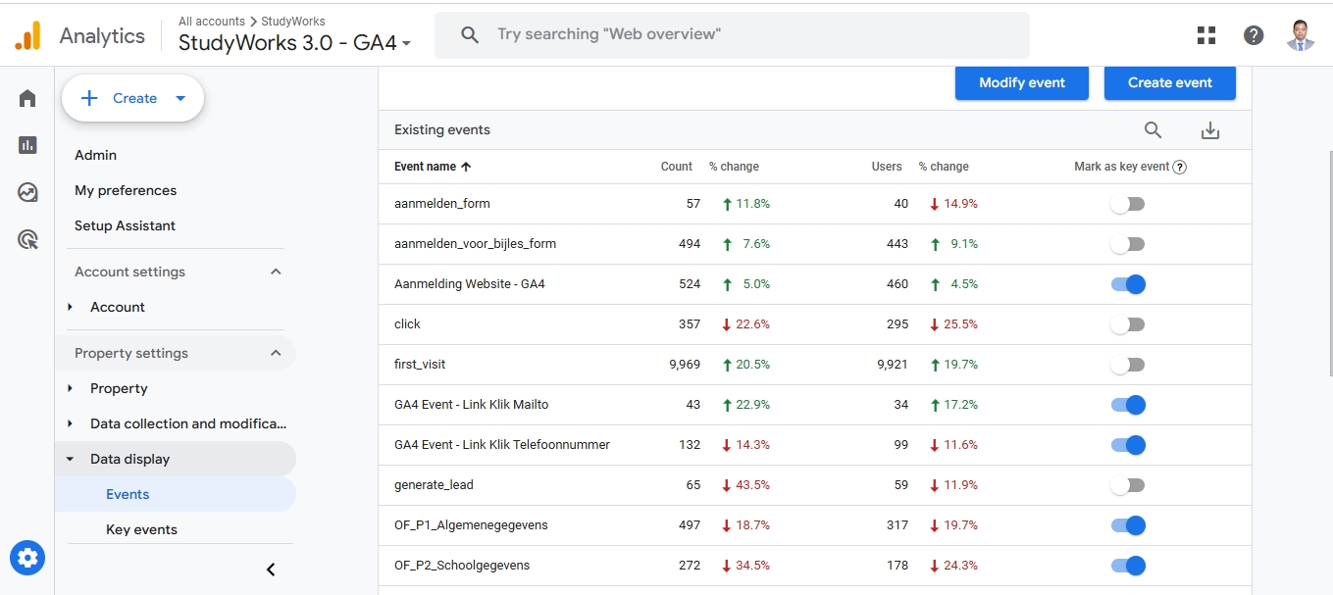Image resolution: width=1333 pixels, height=595 pixels.
Task: Disable key event for OF_P1_Algemenegegevens
Action: pos(1128,525)
